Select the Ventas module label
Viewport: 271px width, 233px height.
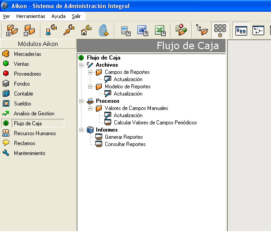coord(22,64)
